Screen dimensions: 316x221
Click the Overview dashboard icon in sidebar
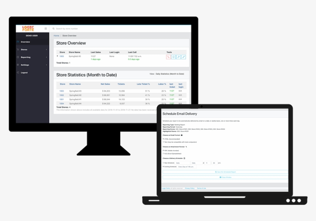pos(18,42)
